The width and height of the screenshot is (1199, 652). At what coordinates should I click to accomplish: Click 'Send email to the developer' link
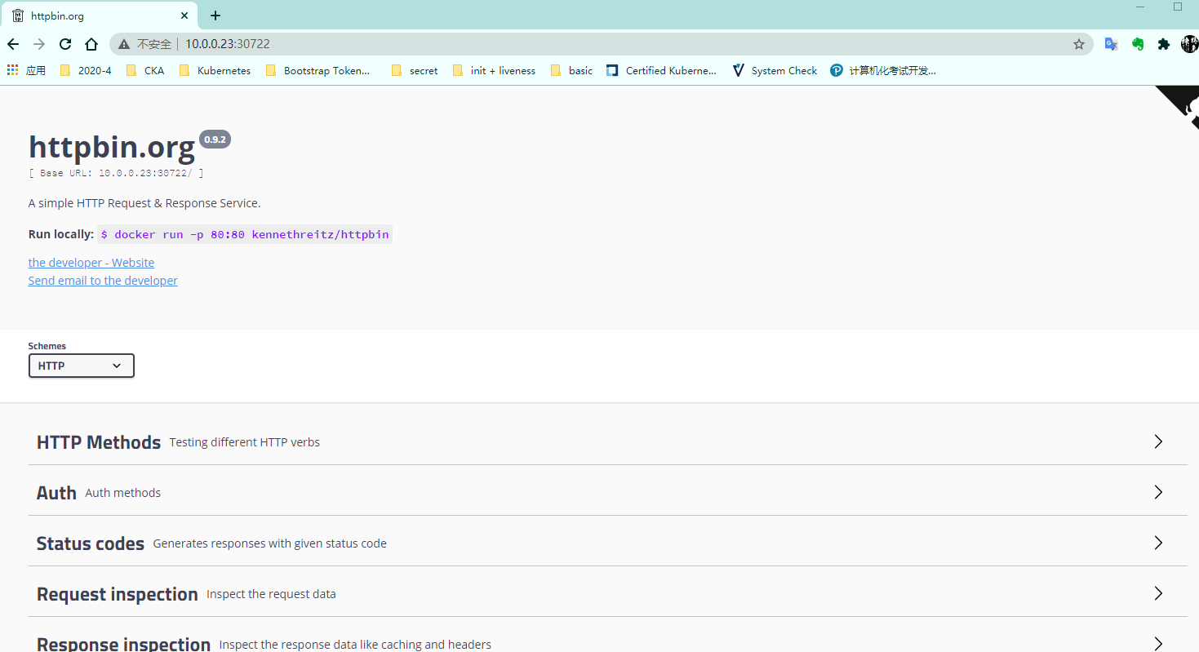tap(103, 281)
